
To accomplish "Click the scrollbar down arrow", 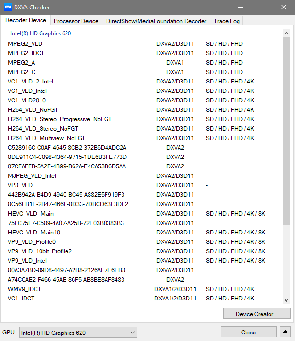I will 286,300.
